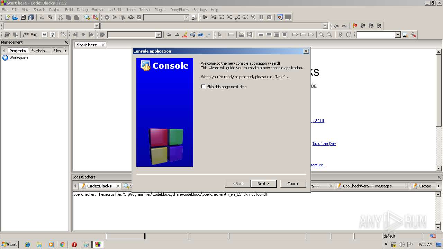Click the Rebuild icon
This screenshot has width=443, height=249.
[131, 17]
